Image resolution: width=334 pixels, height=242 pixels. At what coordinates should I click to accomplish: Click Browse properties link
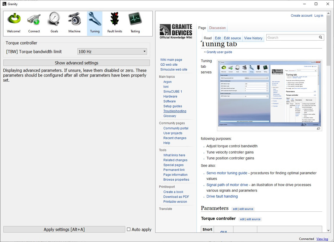coord(176,180)
